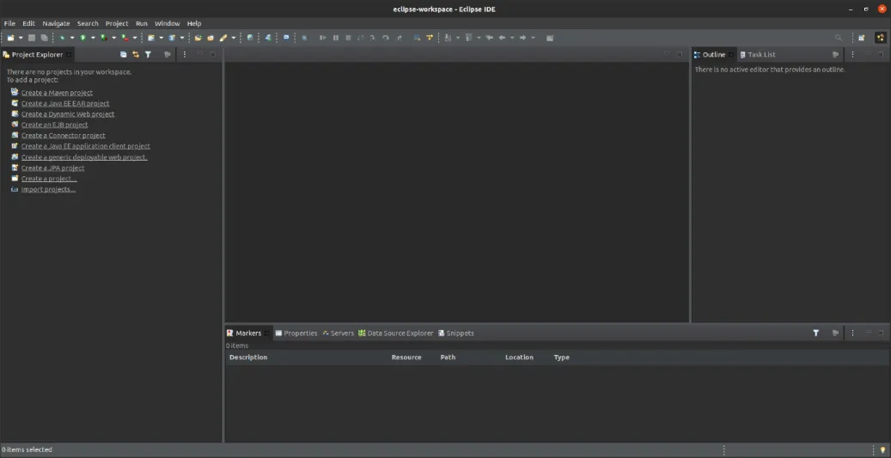Close the Project Explorer tab

(x=69, y=54)
